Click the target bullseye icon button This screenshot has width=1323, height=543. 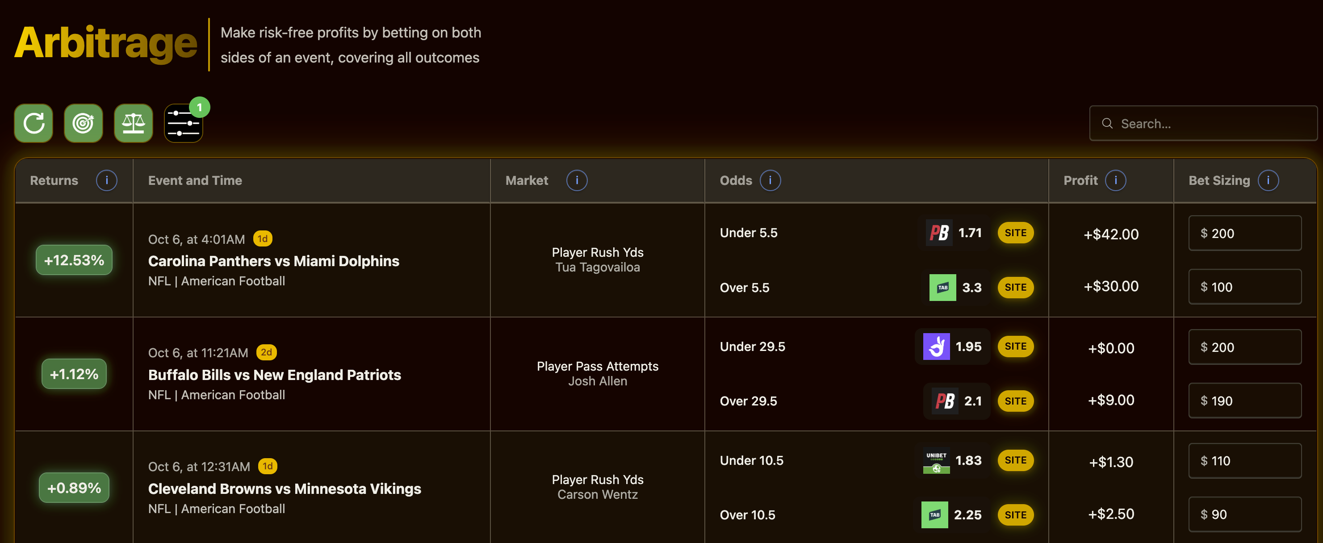(83, 123)
